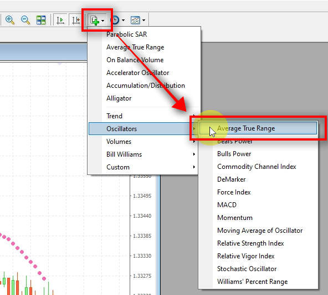Image resolution: width=328 pixels, height=295 pixels.
Task: Click the Zoom Out magnifier icon
Action: [25, 20]
